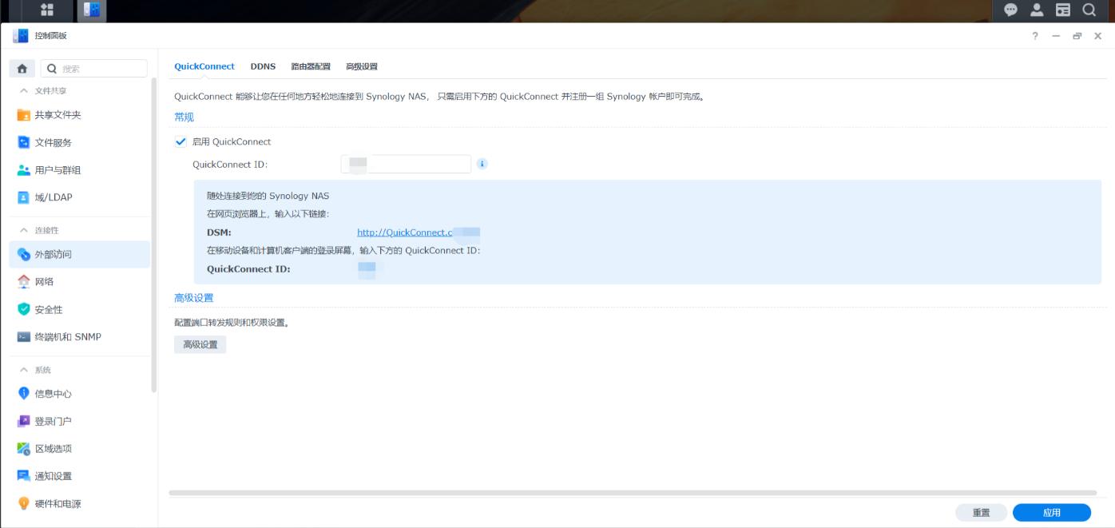This screenshot has height=528, width=1115.
Task: Open the user options person icon
Action: click(x=1037, y=10)
